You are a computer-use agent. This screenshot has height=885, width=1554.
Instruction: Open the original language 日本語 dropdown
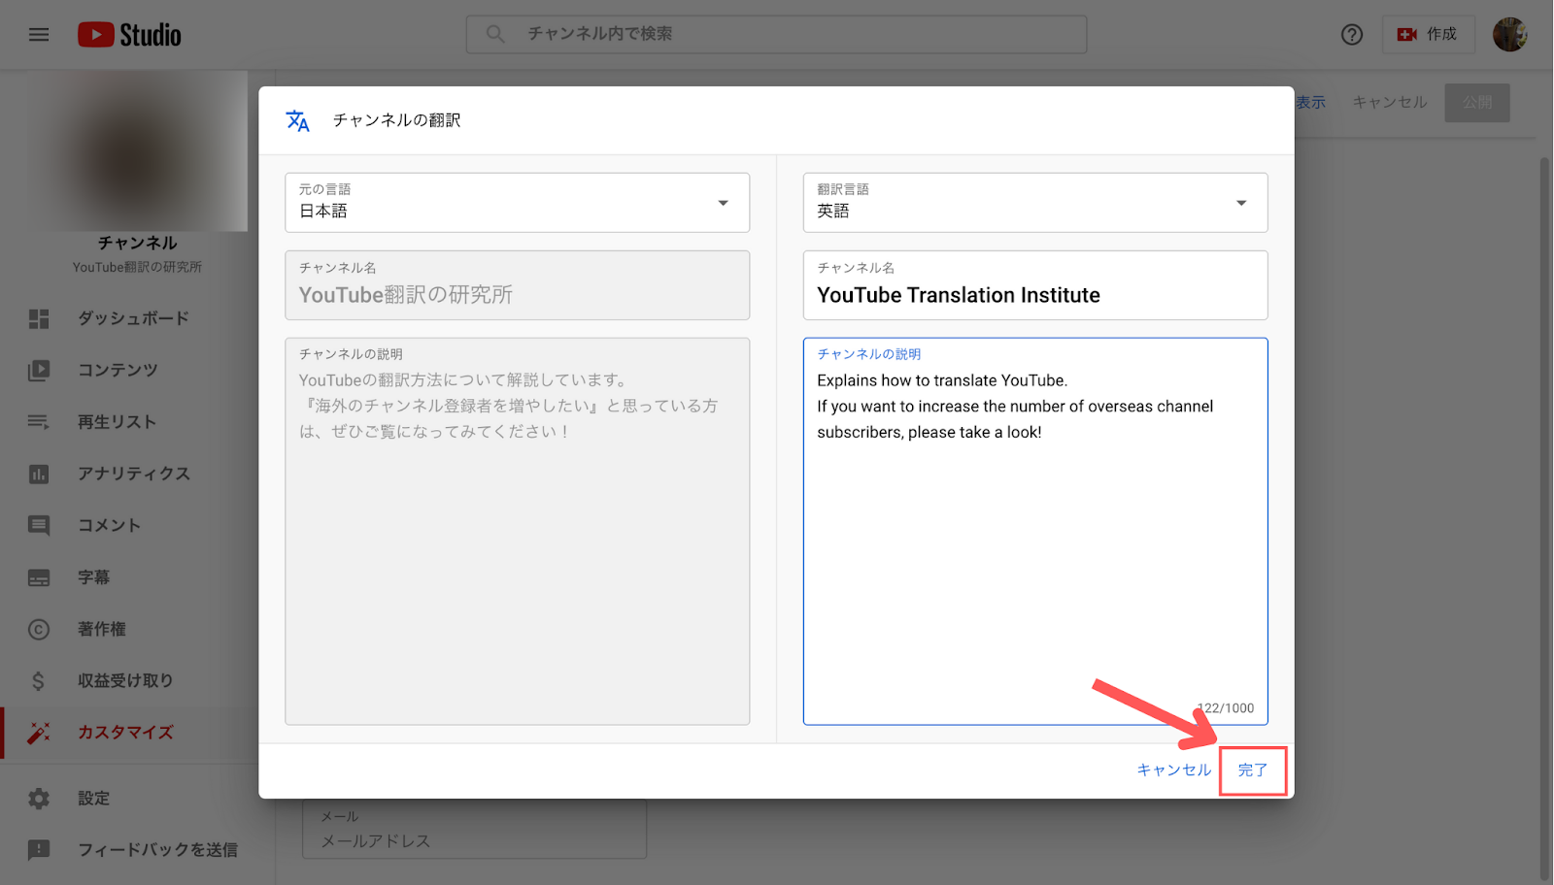point(517,203)
